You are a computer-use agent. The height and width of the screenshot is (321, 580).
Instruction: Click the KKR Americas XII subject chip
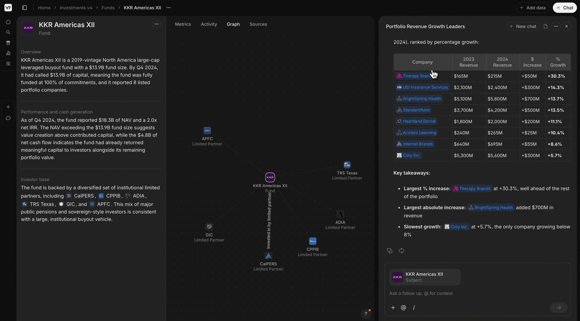coord(425,277)
